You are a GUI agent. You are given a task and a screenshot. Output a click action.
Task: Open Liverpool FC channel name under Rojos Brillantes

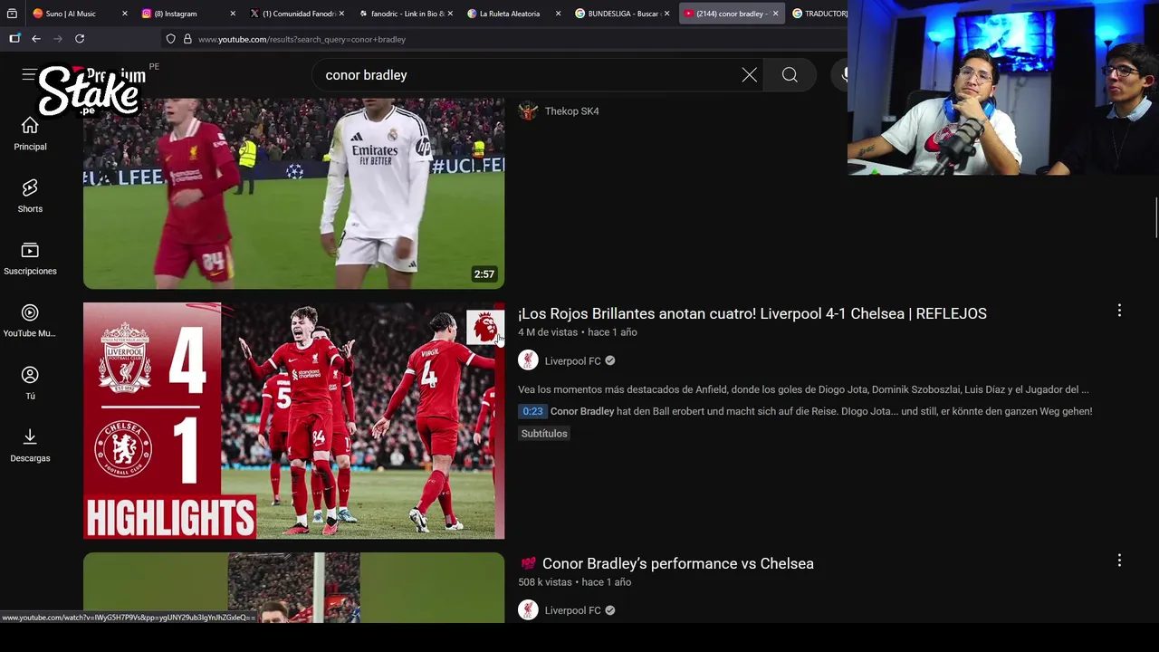572,360
